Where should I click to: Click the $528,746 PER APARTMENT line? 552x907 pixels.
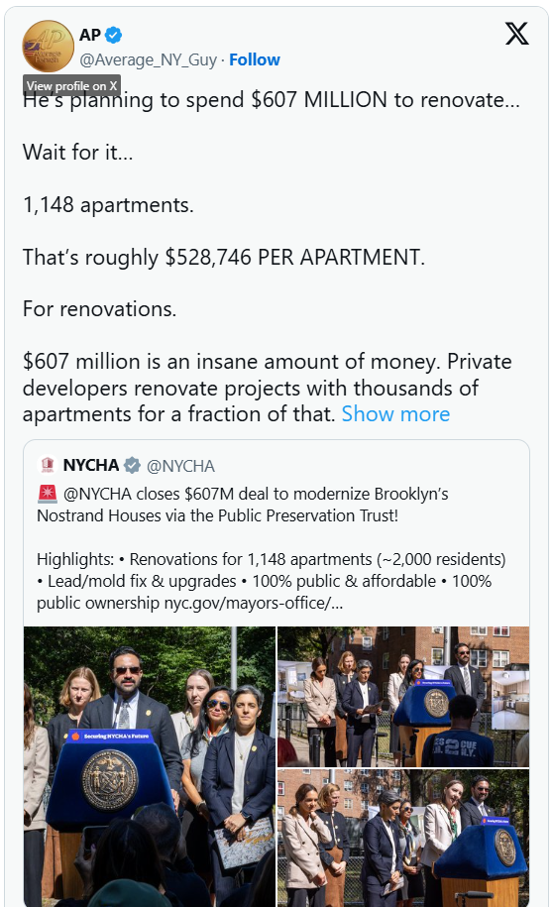tap(224, 258)
